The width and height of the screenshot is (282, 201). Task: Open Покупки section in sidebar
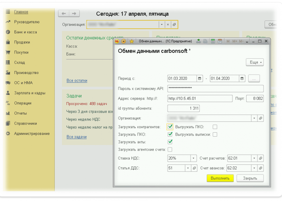tap(21, 52)
